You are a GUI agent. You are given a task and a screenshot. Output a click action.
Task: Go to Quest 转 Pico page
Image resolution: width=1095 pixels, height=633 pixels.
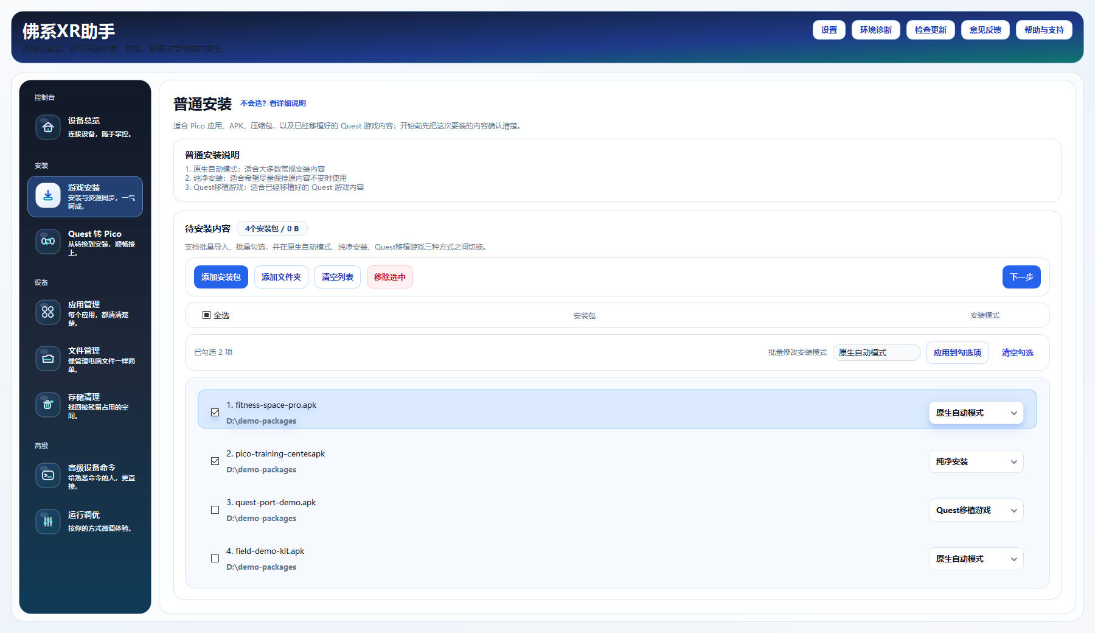tap(85, 242)
